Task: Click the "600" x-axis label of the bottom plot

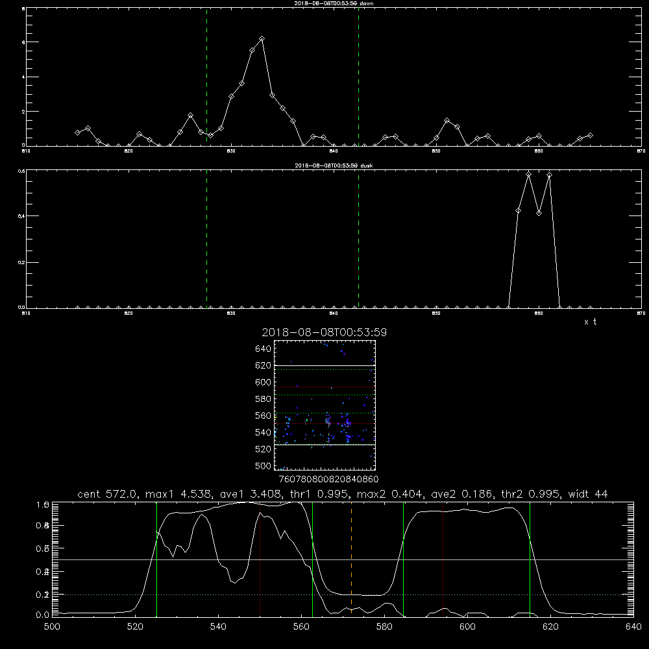Action: tap(467, 627)
